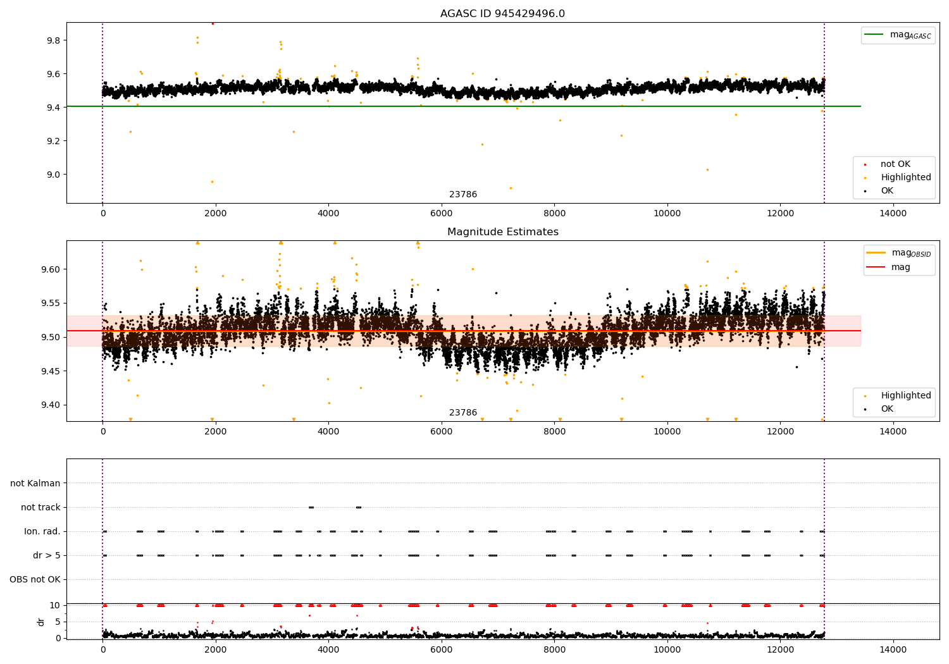This screenshot has height=664, width=949.
Task: Click the 4000 x-tick of Magnitude Estimates plot
Action: pos(328,432)
